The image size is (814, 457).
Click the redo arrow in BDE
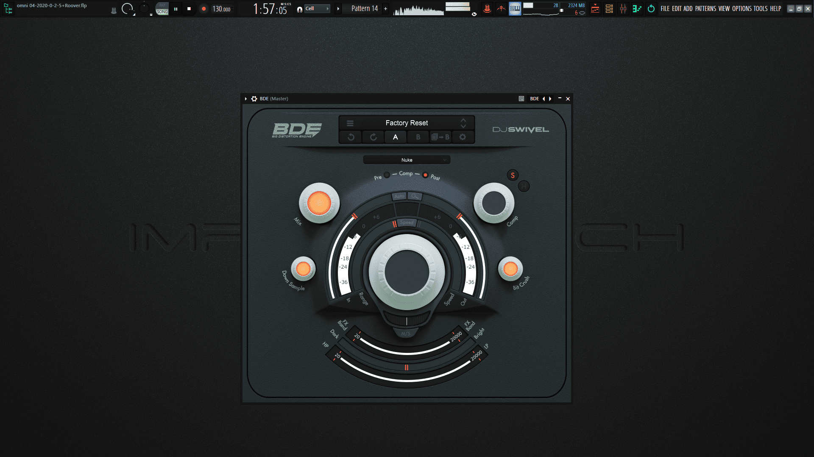pos(374,137)
